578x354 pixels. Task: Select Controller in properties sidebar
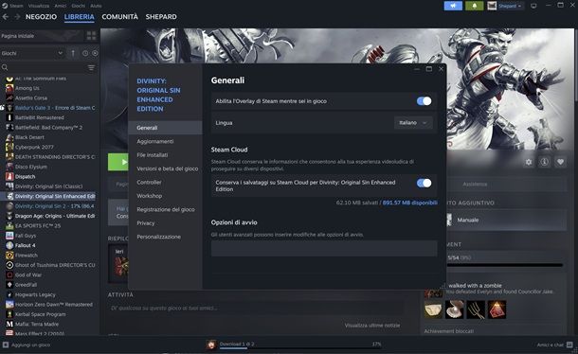point(165,183)
